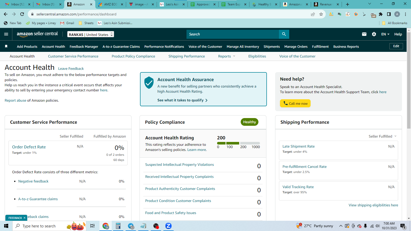The height and width of the screenshot is (231, 411).
Task: Open Add Products in the top menu
Action: tap(27, 46)
